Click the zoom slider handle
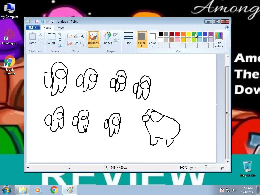The image size is (260, 195). point(206,168)
